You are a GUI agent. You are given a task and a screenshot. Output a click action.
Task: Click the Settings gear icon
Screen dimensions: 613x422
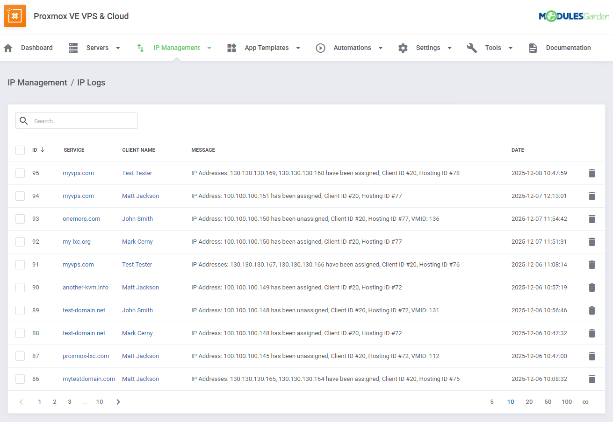[403, 48]
